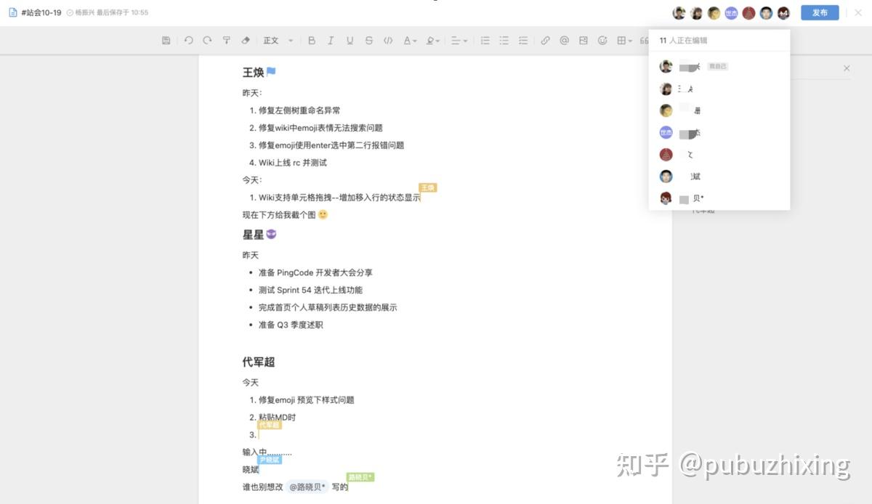Click the blue 尹晓斌 cursor label

click(270, 460)
